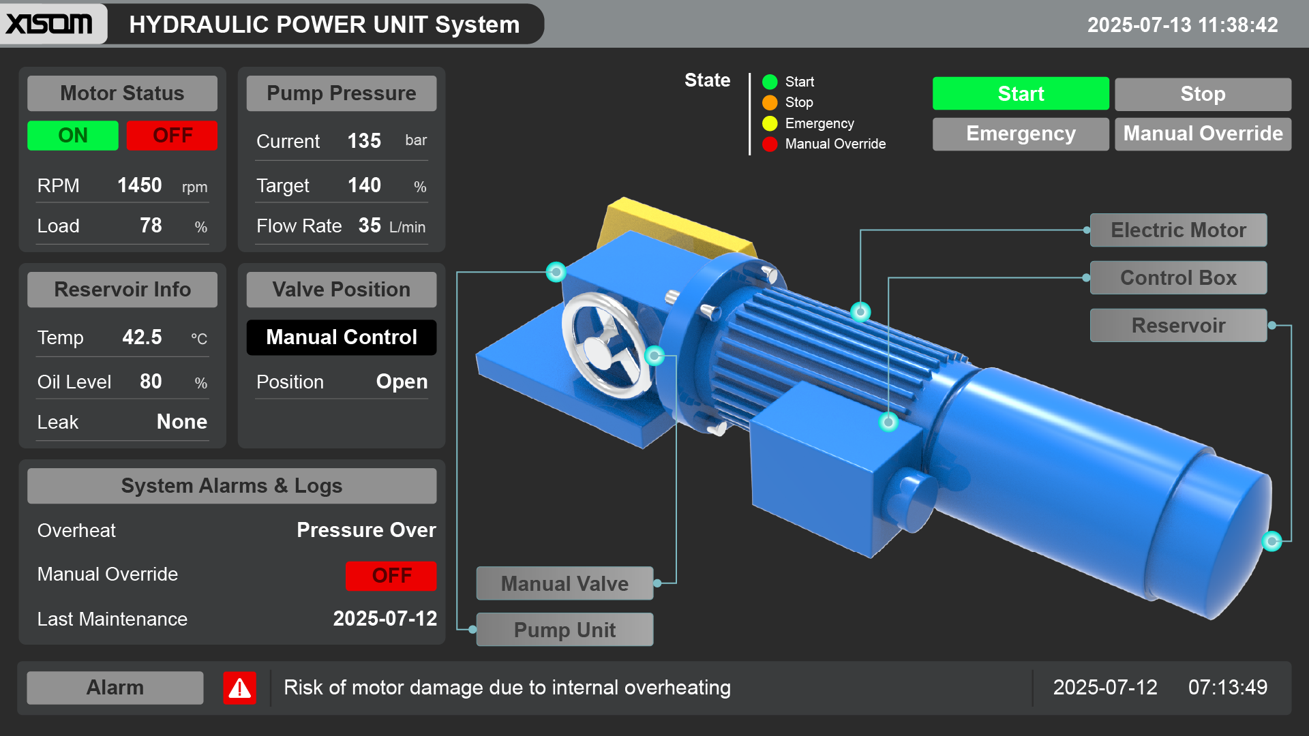Activate Manual Override mode
The height and width of the screenshot is (736, 1309).
pos(1202,134)
